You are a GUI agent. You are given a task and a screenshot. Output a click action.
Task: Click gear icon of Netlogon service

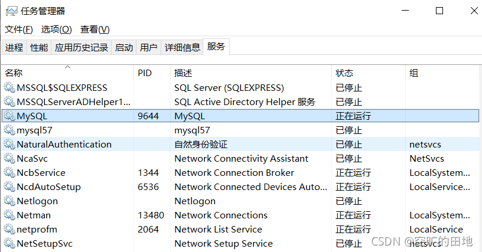coord(9,201)
